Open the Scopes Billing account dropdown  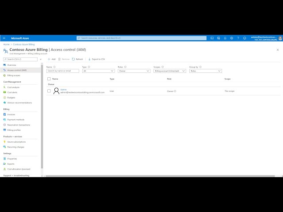click(170, 71)
